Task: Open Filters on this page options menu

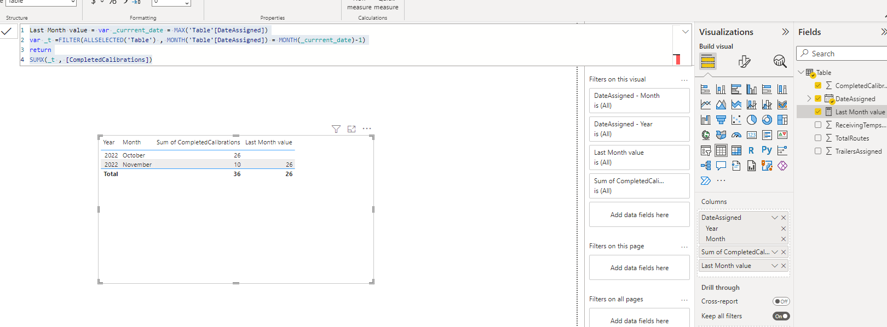Action: click(x=684, y=247)
